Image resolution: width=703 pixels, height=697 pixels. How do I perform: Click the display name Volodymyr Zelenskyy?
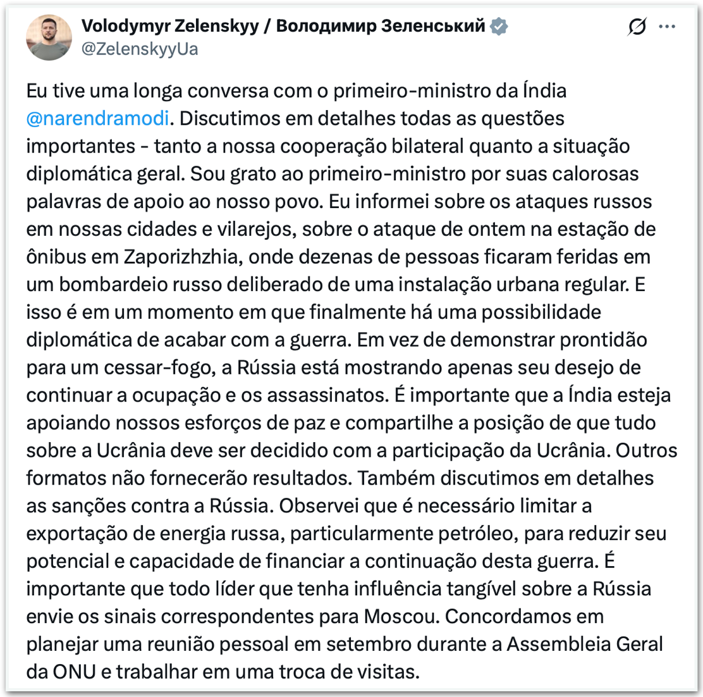click(170, 26)
